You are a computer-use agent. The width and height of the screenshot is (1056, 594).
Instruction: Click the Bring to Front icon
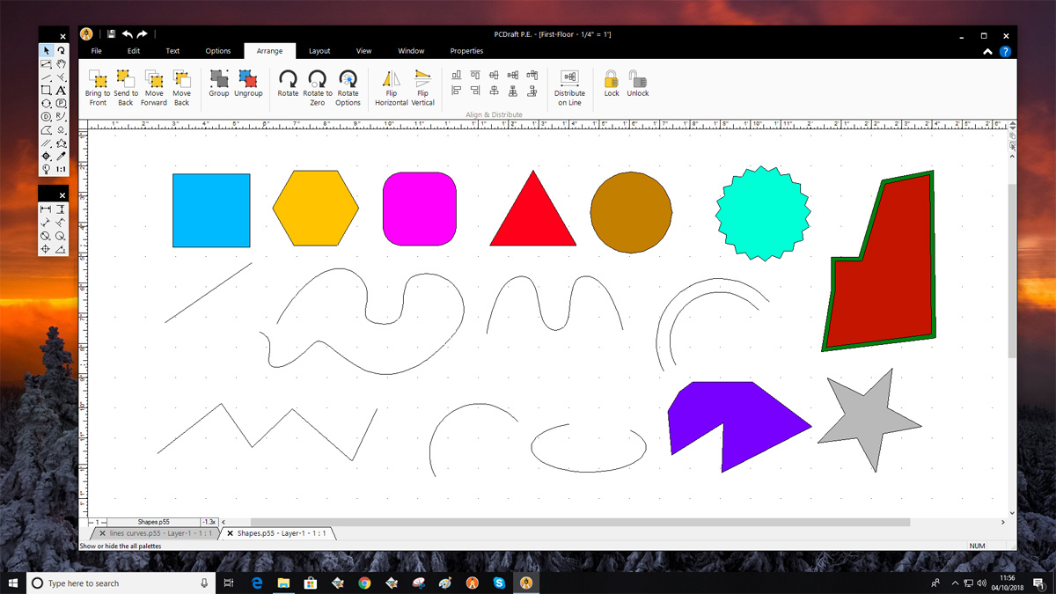[x=98, y=80]
